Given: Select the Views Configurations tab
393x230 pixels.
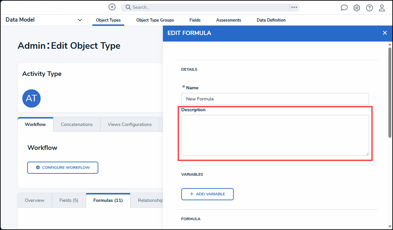Looking at the screenshot, I should (x=130, y=124).
